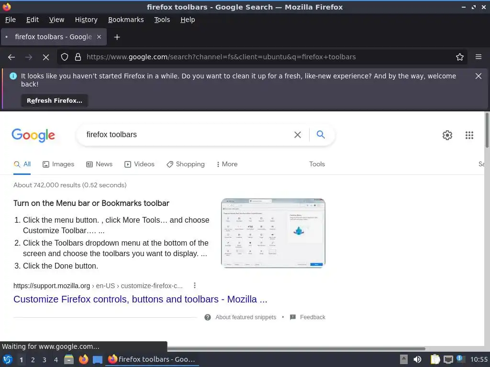
Task: Click inside the Google search field
Action: [x=188, y=134]
